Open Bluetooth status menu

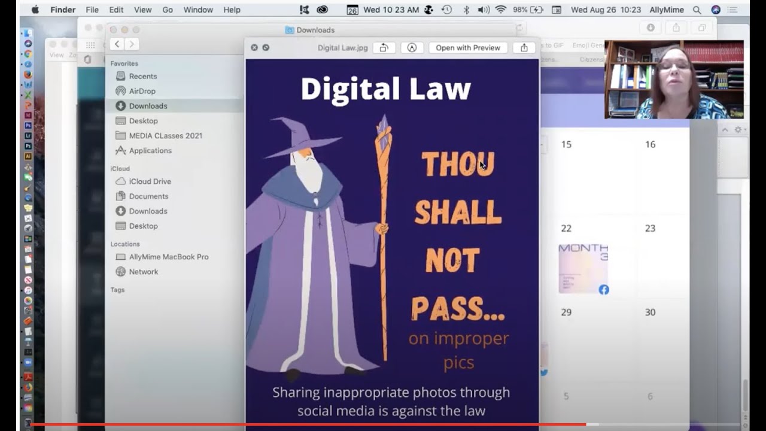(x=466, y=10)
